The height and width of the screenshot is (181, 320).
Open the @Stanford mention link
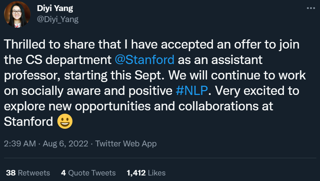pos(145,60)
